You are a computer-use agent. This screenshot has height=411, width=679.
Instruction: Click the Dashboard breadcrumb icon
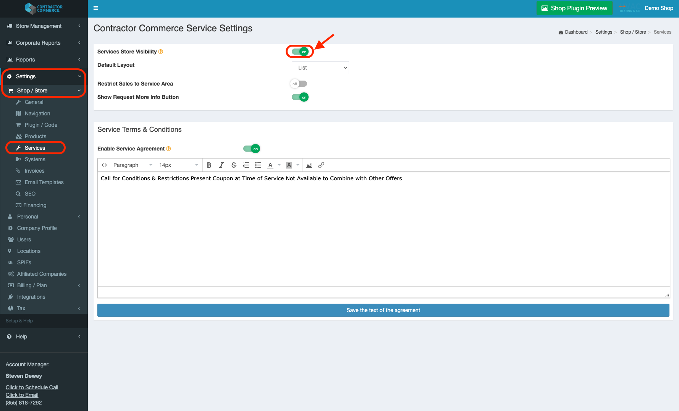[x=561, y=32]
